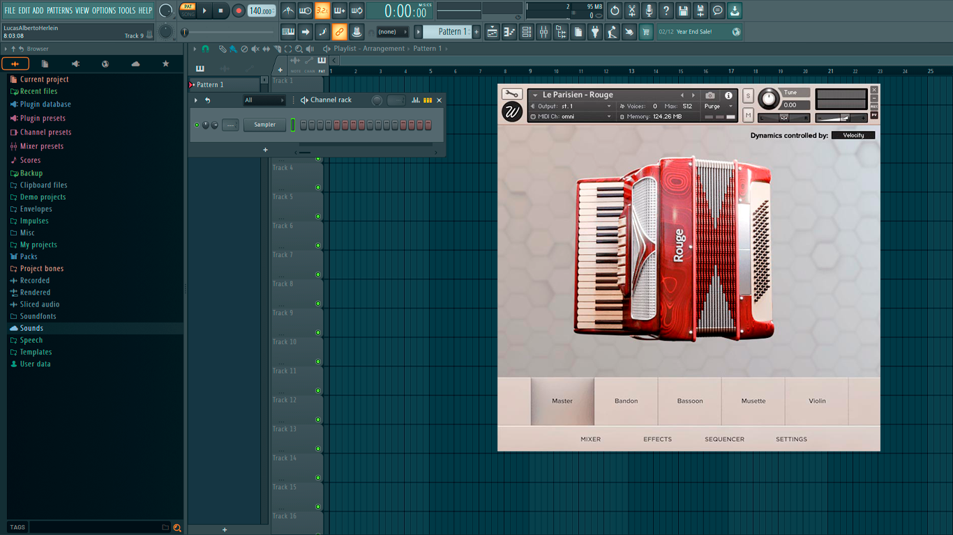The height and width of the screenshot is (535, 953).
Task: Open Kontakt wrench edit icon
Action: (511, 95)
